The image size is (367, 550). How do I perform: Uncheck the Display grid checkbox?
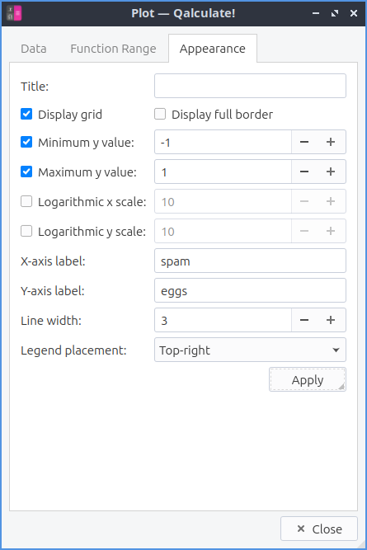click(26, 114)
